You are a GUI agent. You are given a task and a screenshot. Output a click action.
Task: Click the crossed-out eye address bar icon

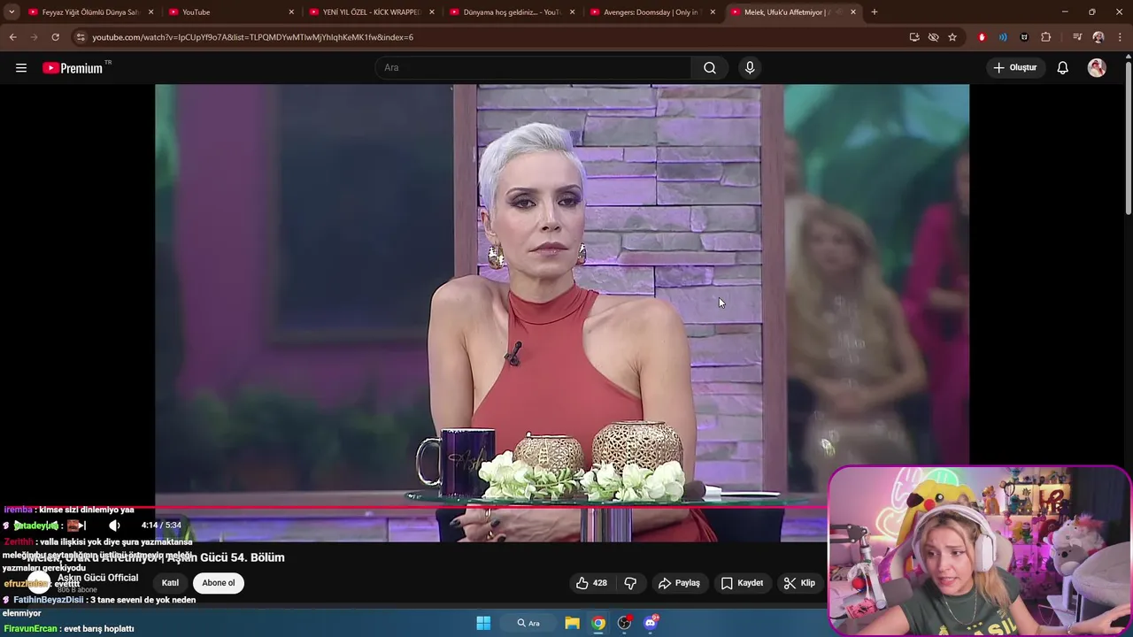click(x=933, y=37)
